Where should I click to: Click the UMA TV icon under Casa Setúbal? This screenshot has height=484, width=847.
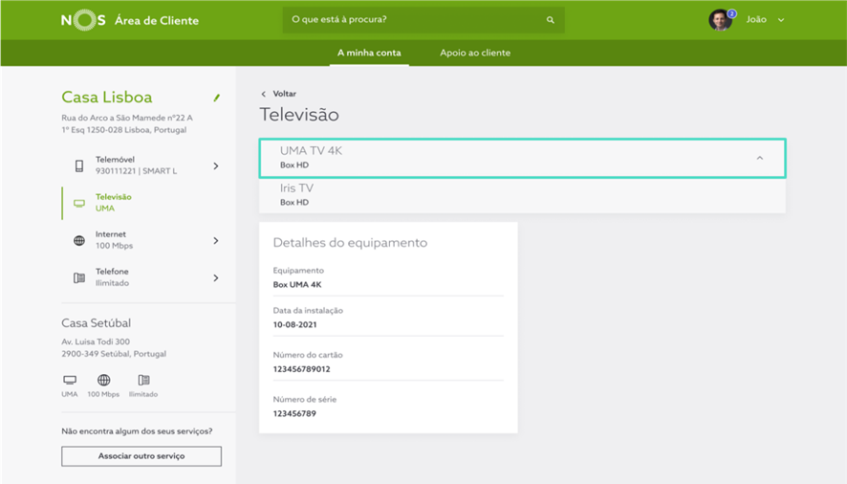70,380
